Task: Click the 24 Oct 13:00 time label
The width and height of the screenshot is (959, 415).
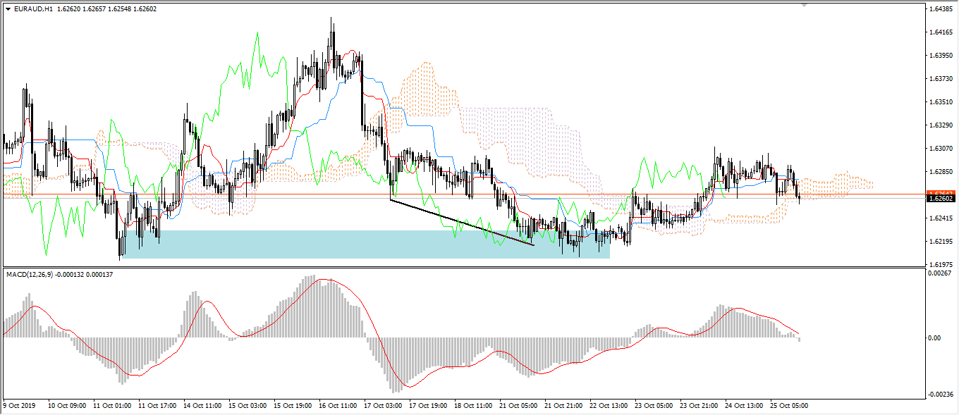Action: (744, 406)
